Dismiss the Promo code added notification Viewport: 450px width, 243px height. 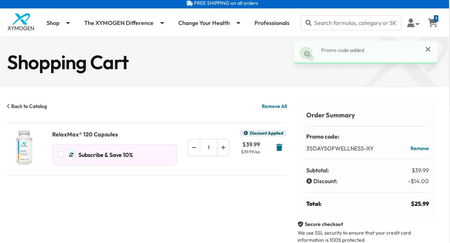click(x=428, y=49)
